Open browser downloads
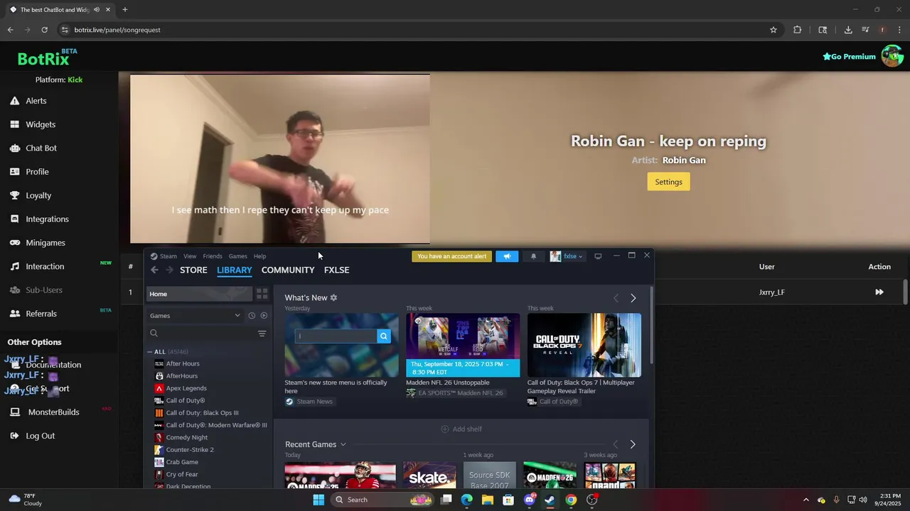 click(x=848, y=30)
